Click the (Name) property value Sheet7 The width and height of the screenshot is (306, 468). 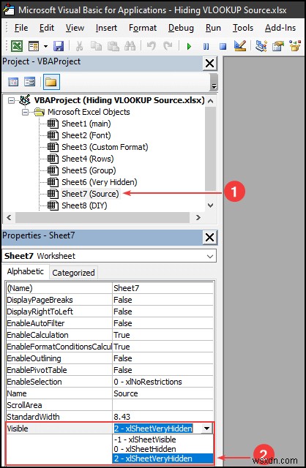tap(163, 288)
